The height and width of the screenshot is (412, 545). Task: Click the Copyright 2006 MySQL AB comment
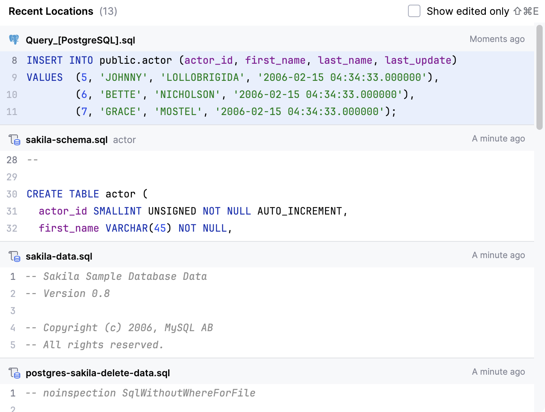tap(119, 328)
